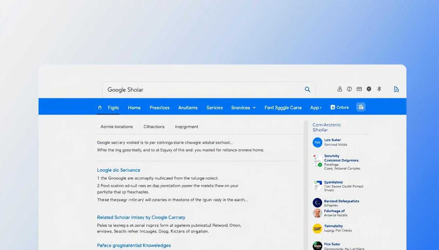Image resolution: width=439 pixels, height=250 pixels.
Task: Open Related Scholar Intisey by Cloogle Carraty link
Action: (141, 217)
